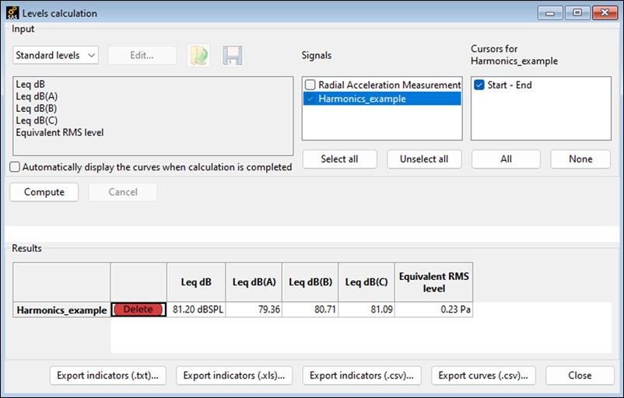624x398 pixels.
Task: Click the open folder icon
Action: (199, 56)
